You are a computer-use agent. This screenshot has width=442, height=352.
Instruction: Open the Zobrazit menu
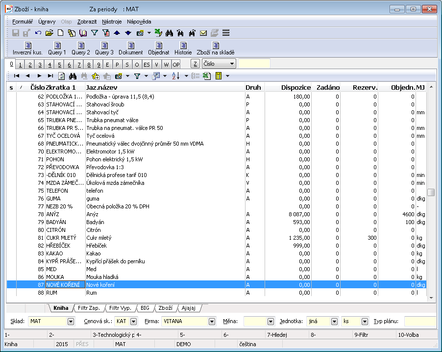[87, 22]
